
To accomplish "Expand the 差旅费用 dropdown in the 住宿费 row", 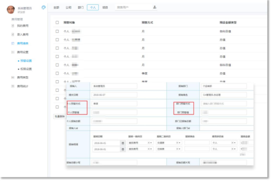I will [x=151, y=149].
